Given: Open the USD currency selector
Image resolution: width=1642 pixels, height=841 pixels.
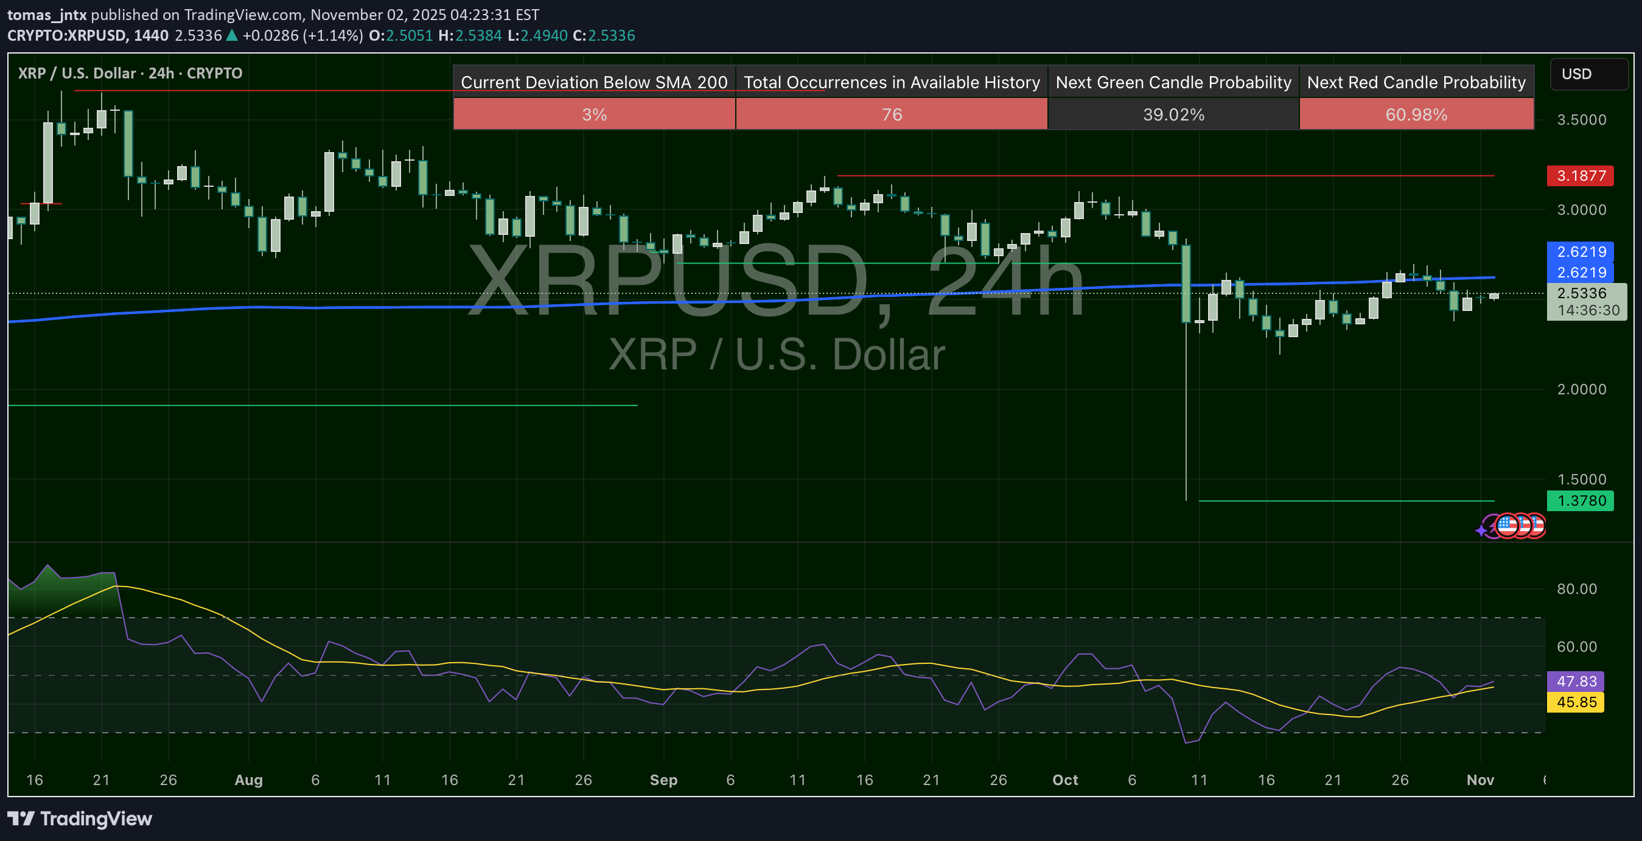Looking at the screenshot, I should tap(1588, 74).
